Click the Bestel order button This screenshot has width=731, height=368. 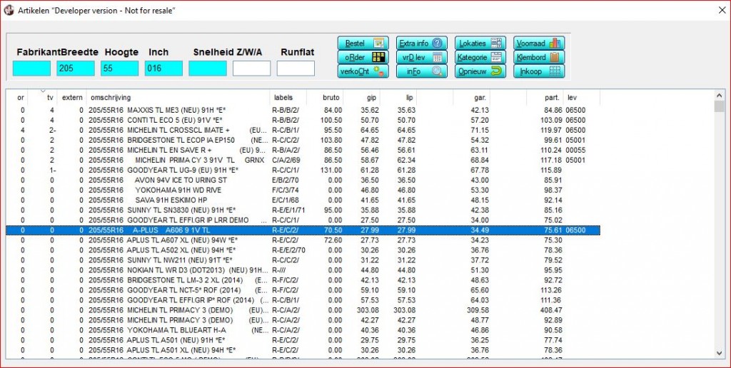pos(363,43)
